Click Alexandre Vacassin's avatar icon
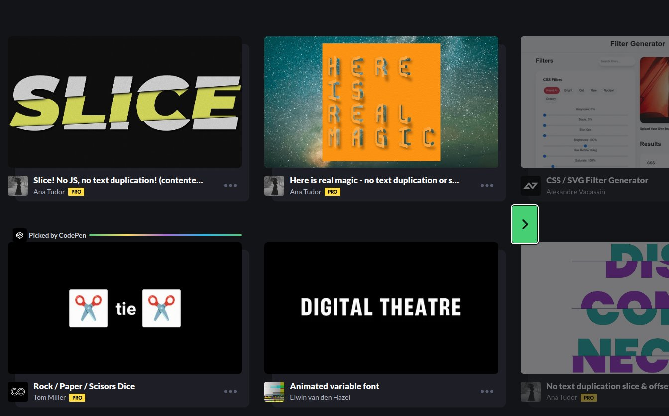 coord(531,186)
